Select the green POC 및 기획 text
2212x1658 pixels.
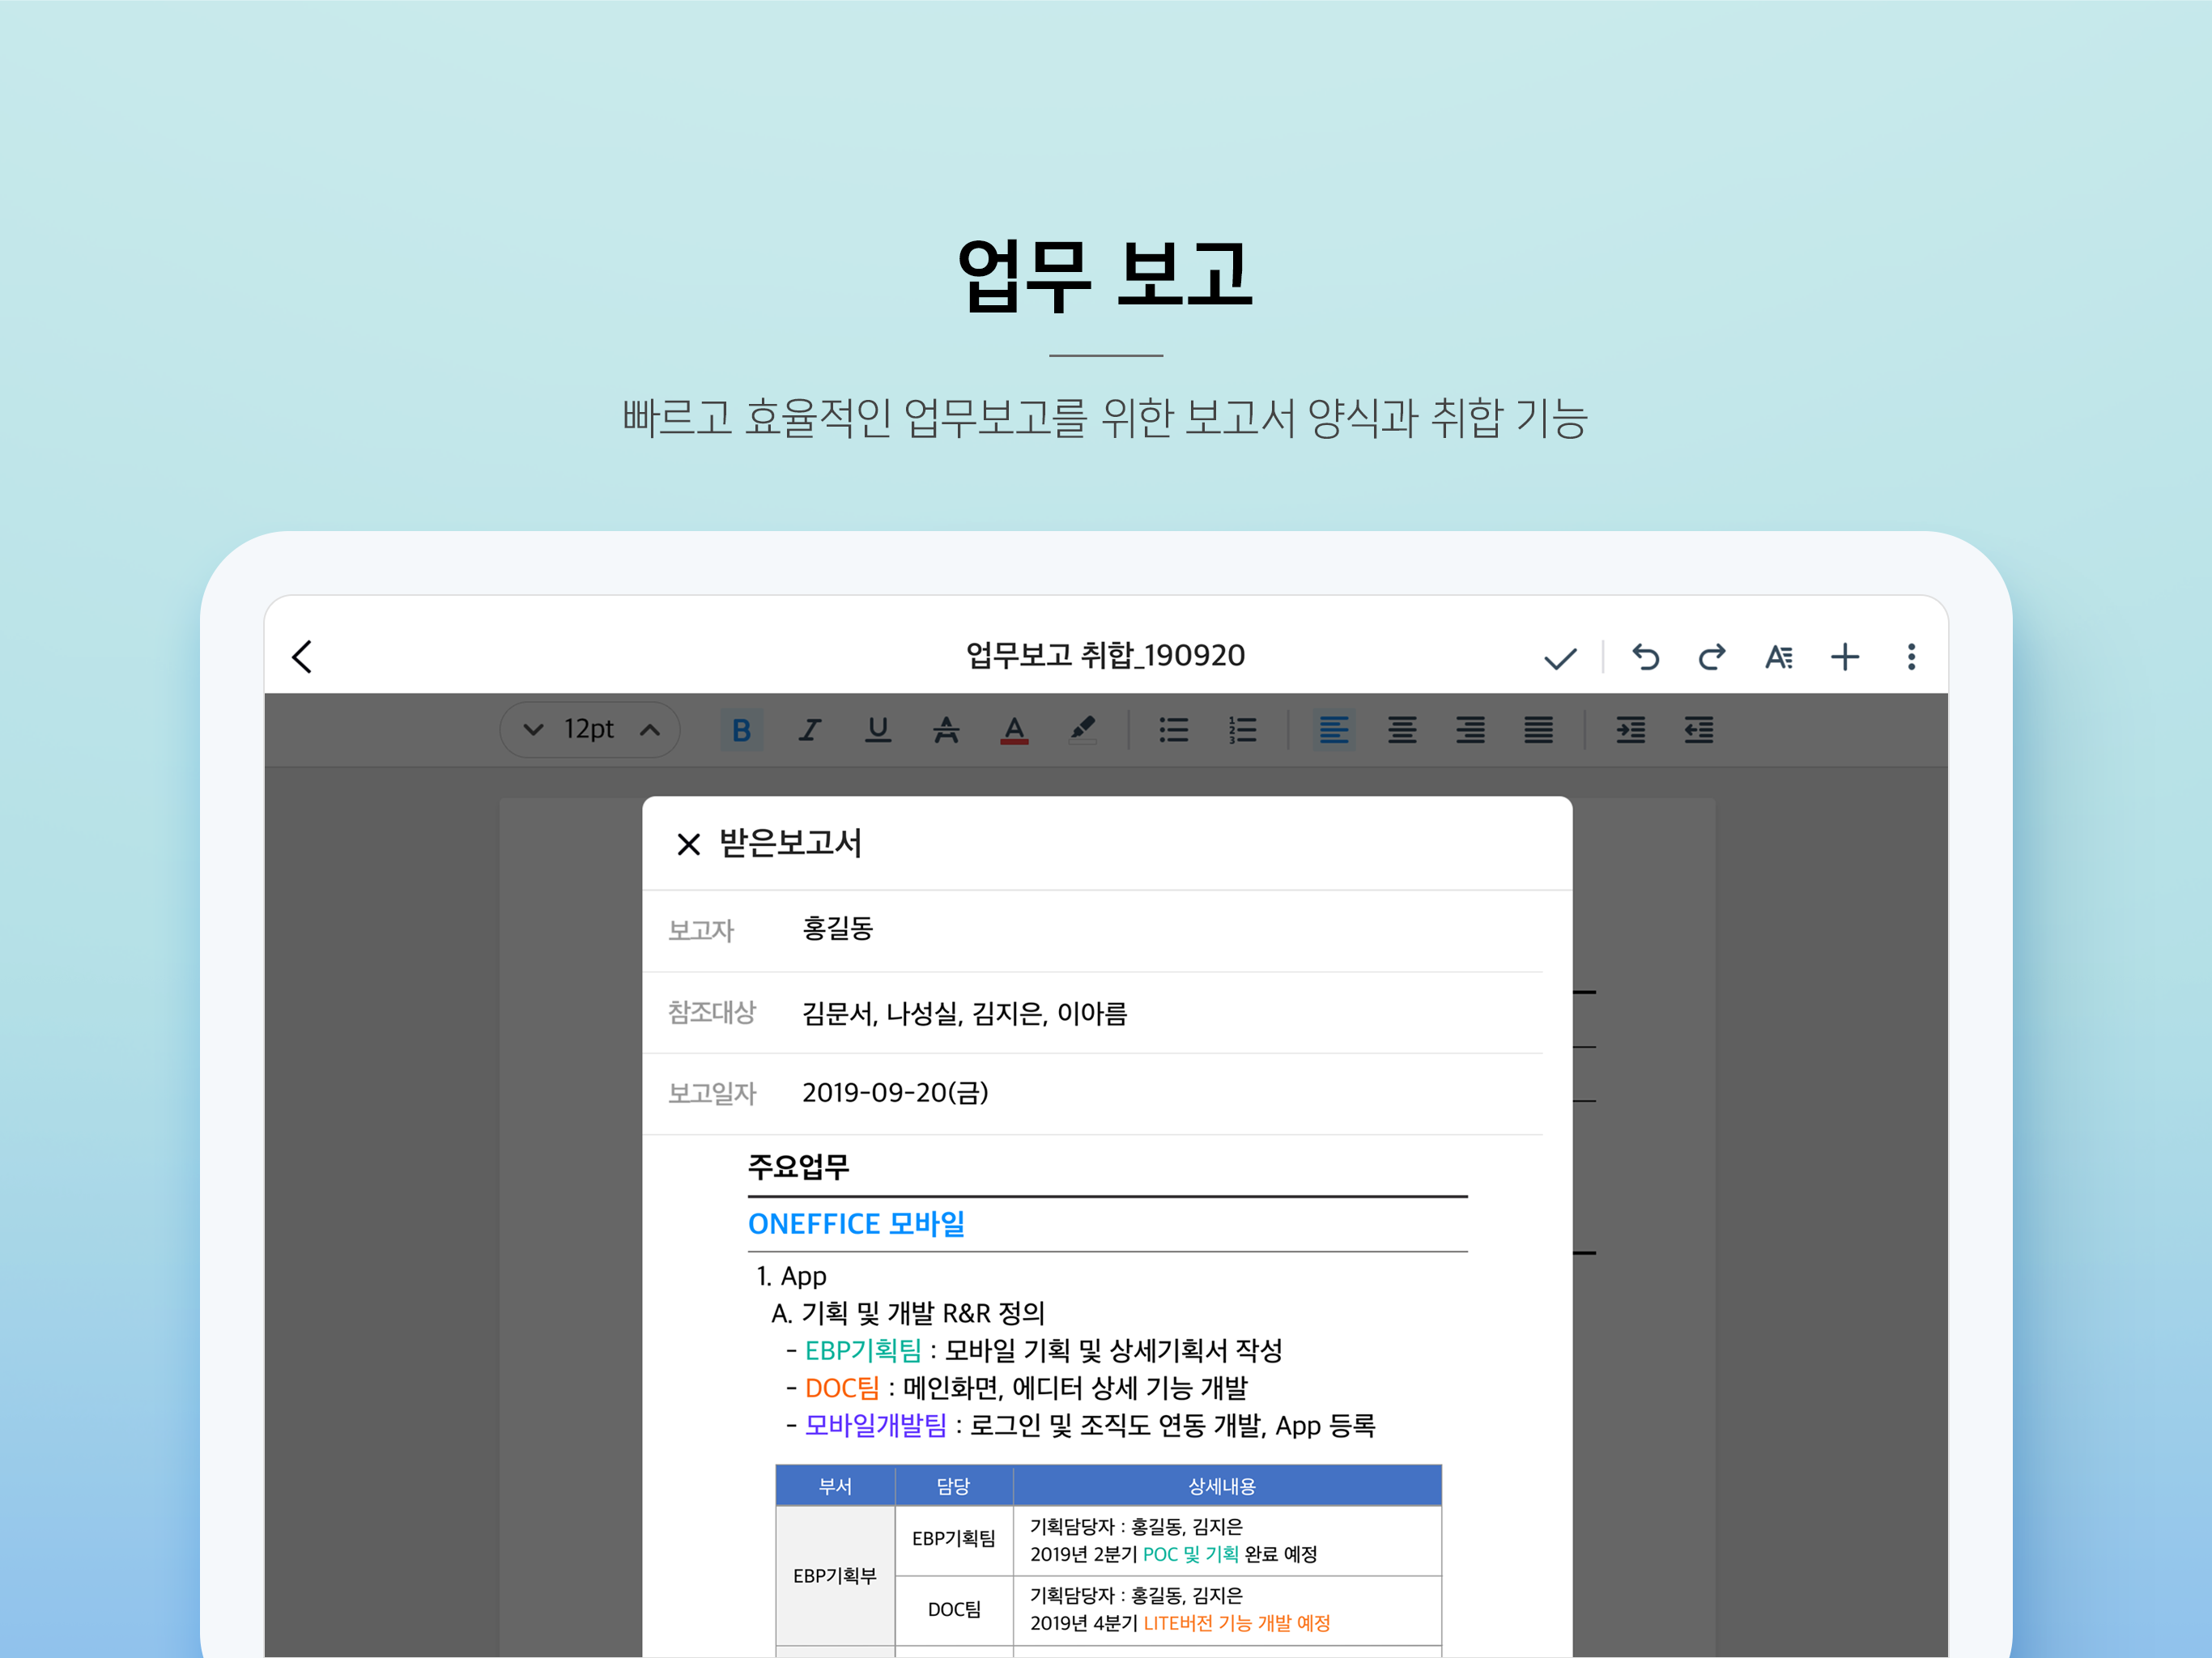1190,1554
